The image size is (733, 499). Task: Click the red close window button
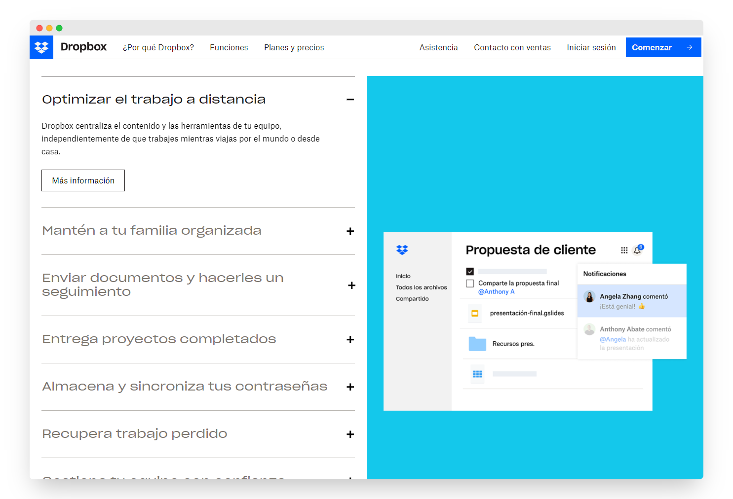(39, 28)
